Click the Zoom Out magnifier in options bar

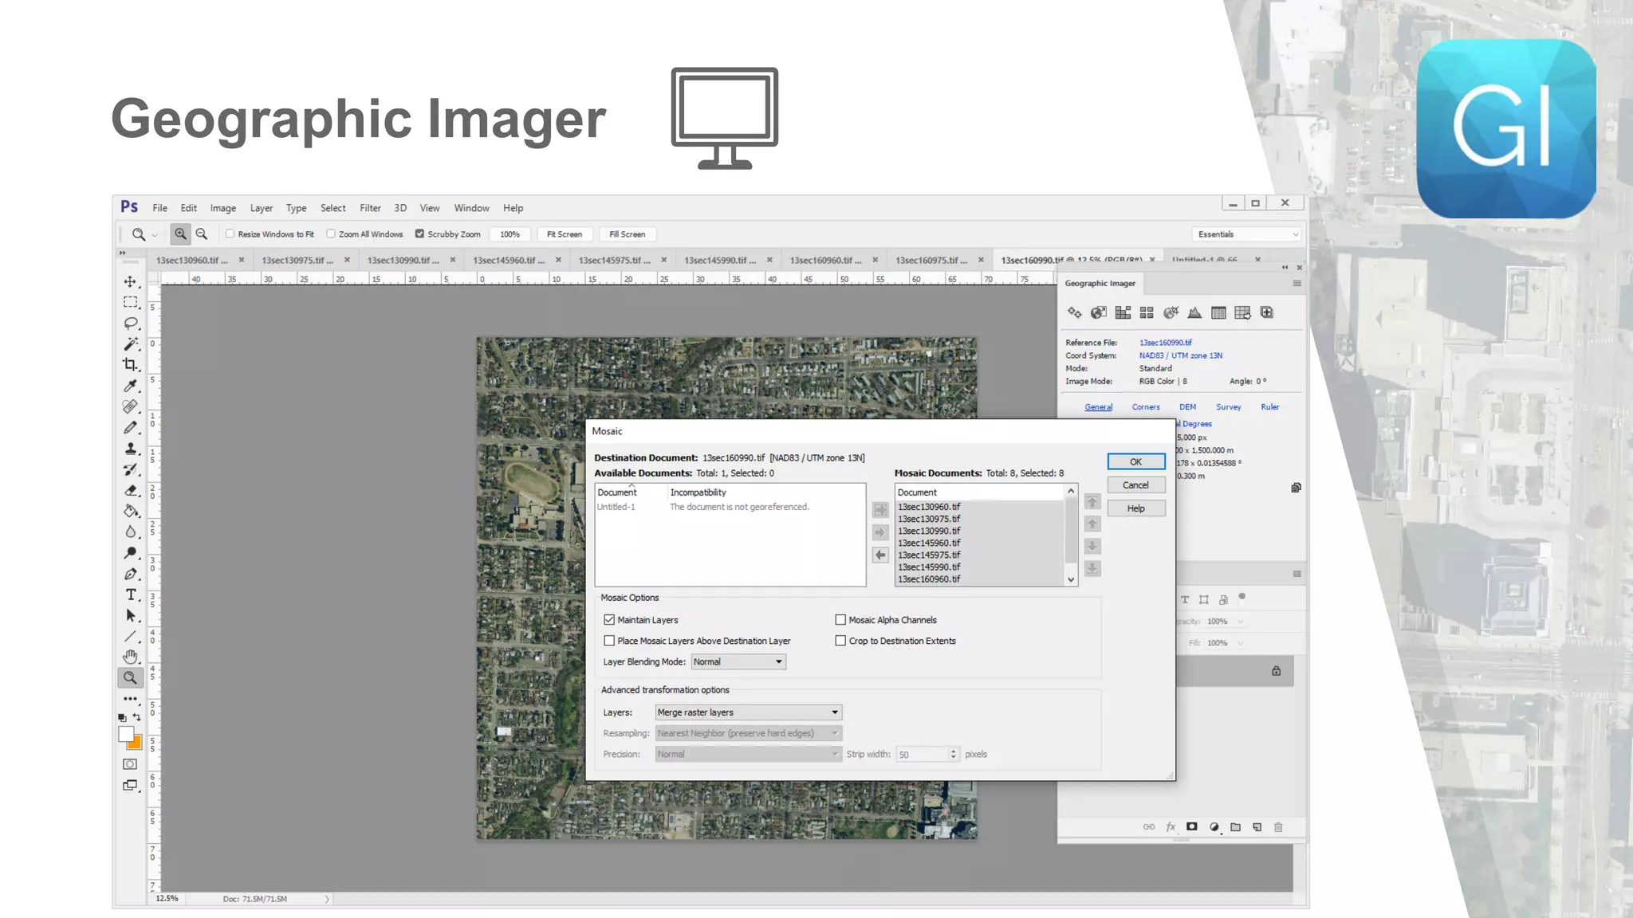(202, 233)
